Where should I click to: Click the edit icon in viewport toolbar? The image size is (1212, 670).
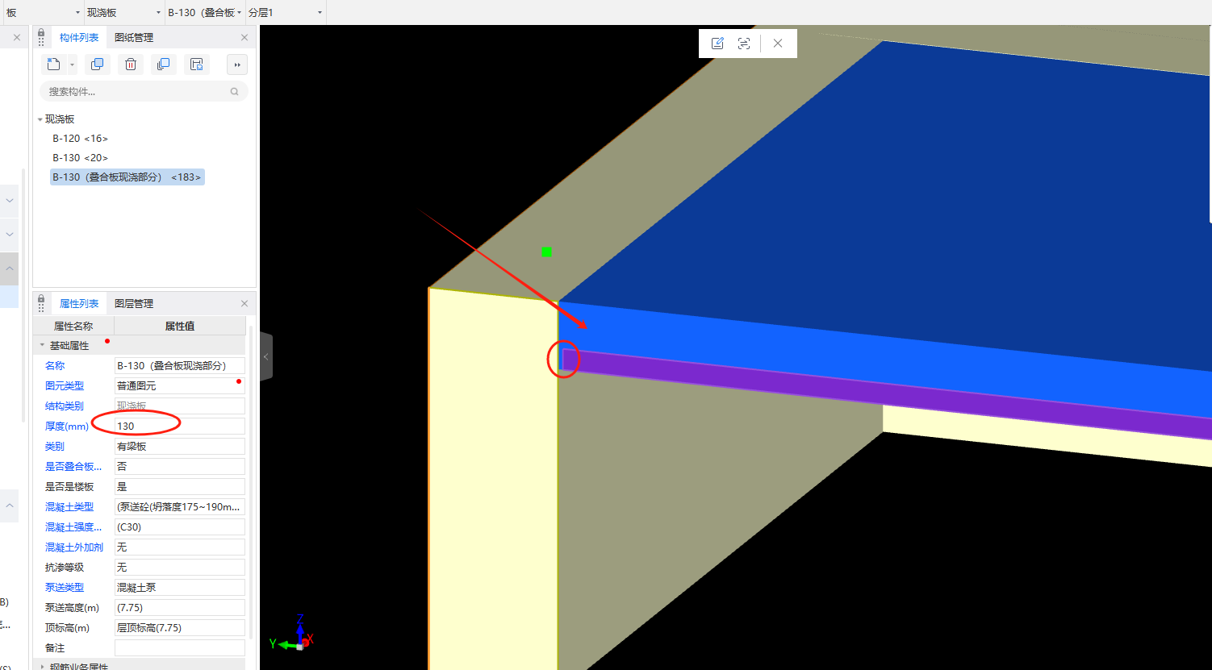[717, 44]
